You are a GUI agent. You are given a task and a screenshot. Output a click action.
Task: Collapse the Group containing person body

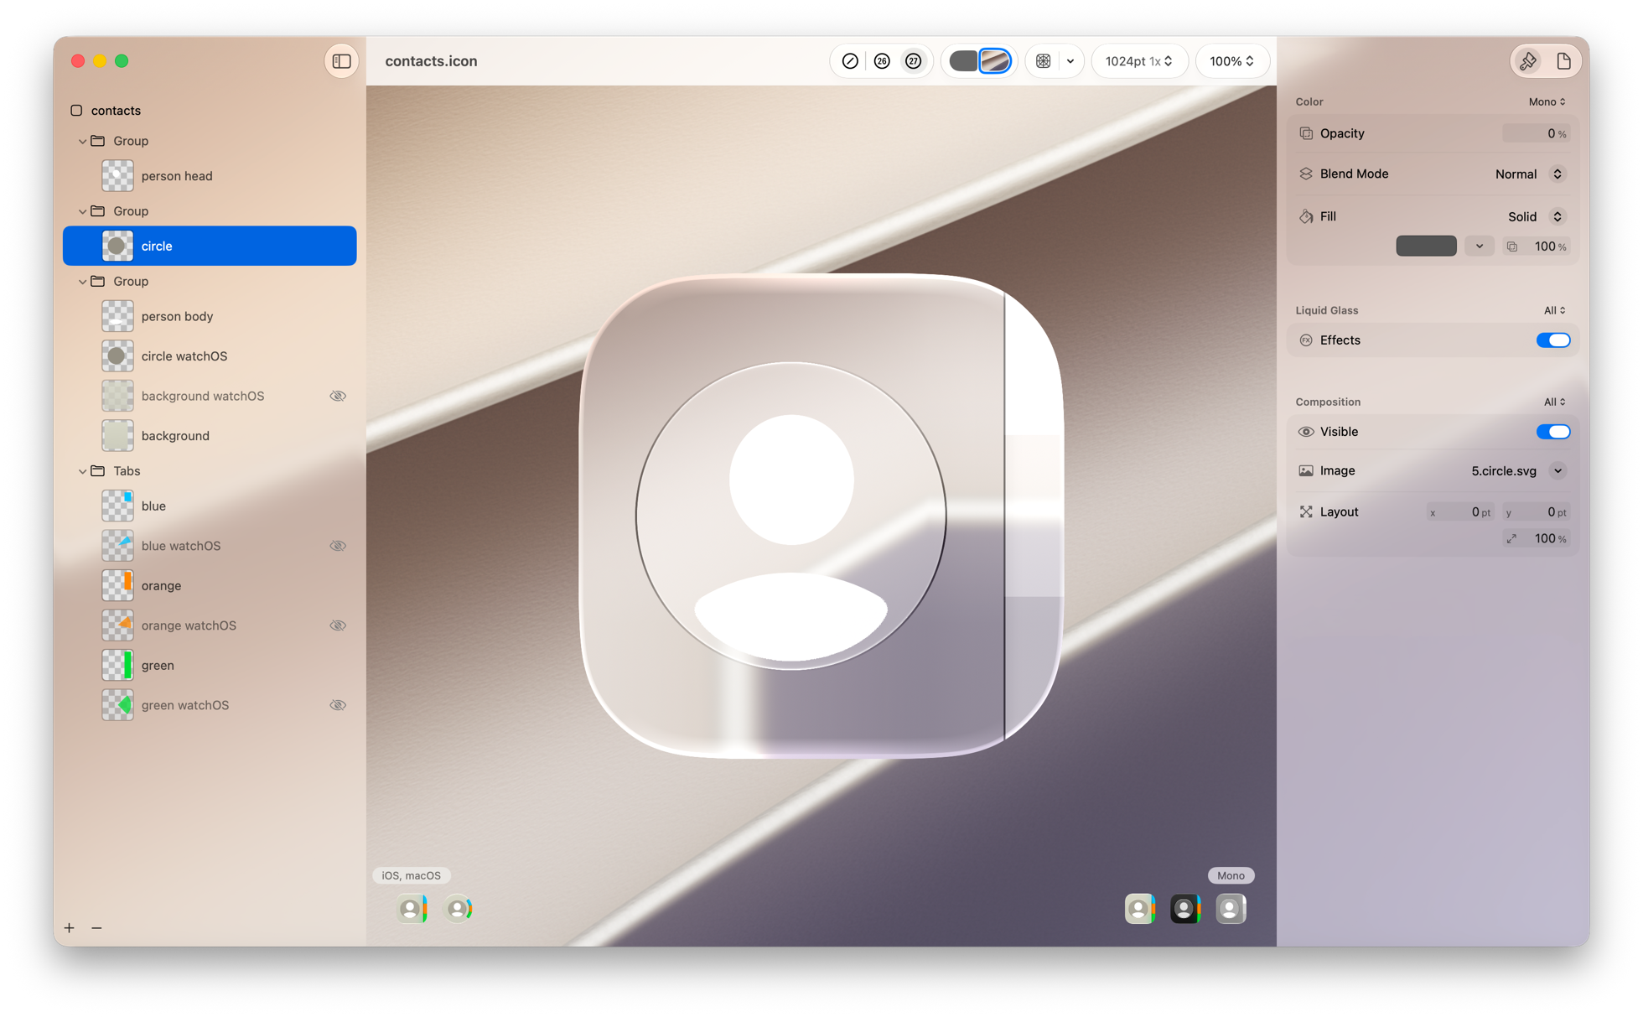[82, 282]
